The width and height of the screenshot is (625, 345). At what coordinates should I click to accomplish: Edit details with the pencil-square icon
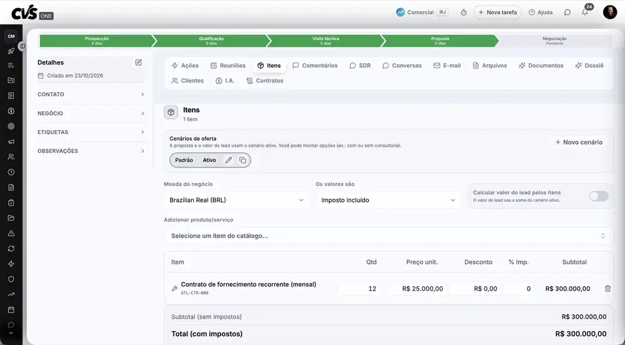(x=138, y=62)
